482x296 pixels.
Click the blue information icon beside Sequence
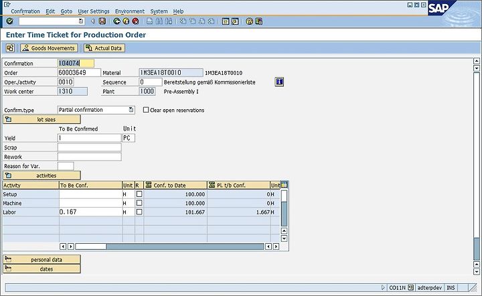[279, 82]
